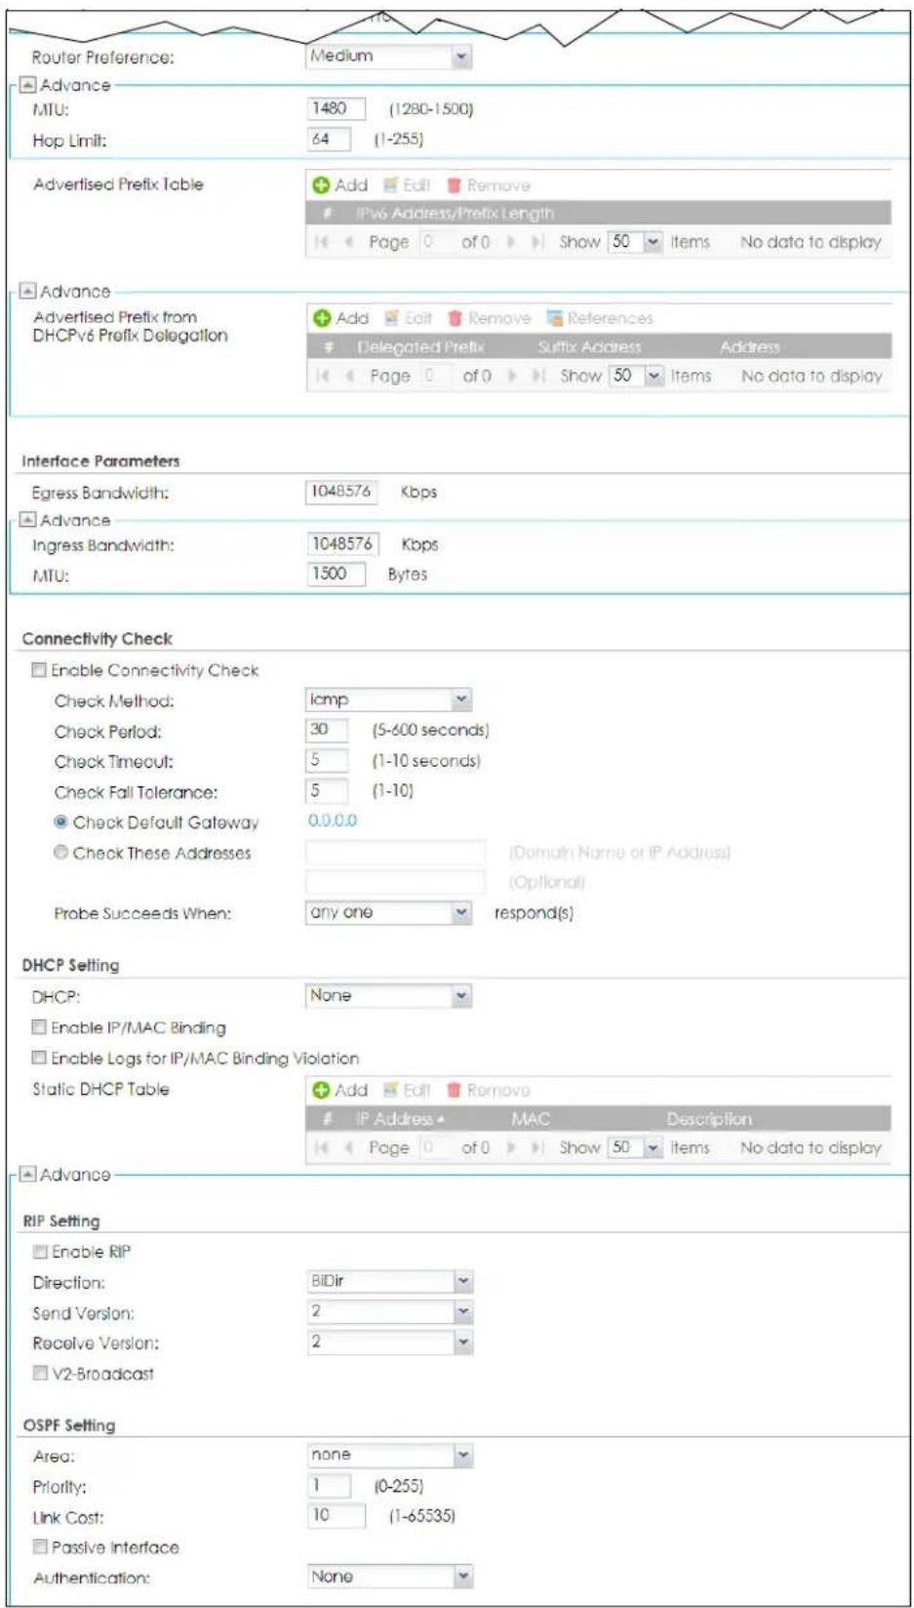Open the Check Method dropdown
Viewport: 914px width, 1608px height.
[x=389, y=700]
